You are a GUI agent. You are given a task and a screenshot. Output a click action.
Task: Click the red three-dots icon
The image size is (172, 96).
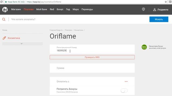pyautogui.click(x=126, y=81)
